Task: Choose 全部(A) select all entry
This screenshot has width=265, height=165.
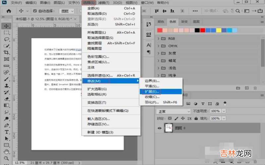Action: point(111,8)
